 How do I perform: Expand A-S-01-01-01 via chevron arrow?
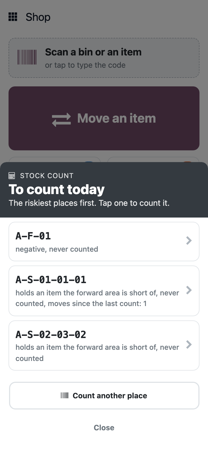[189, 290]
